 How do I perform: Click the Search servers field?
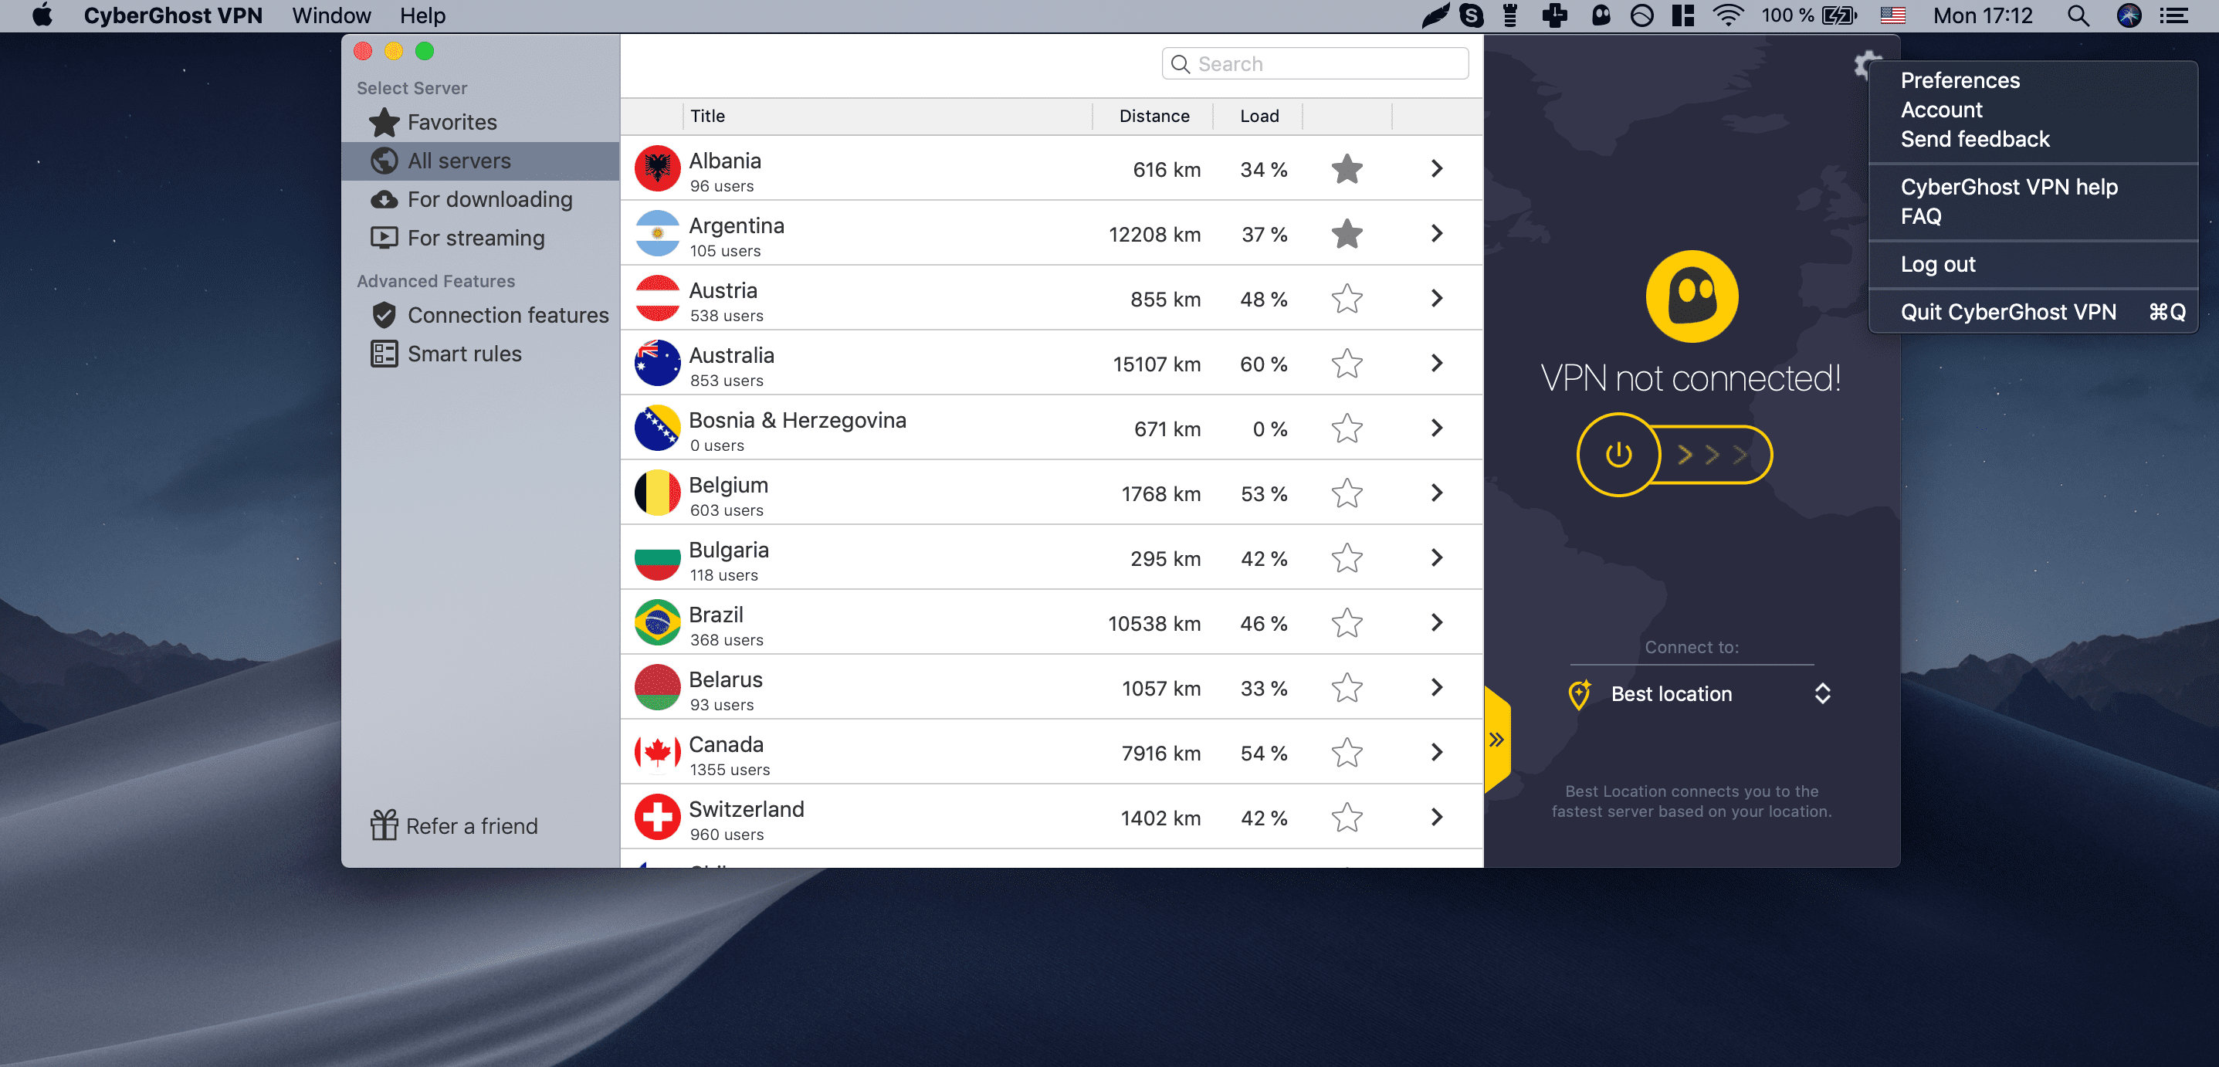1315,64
